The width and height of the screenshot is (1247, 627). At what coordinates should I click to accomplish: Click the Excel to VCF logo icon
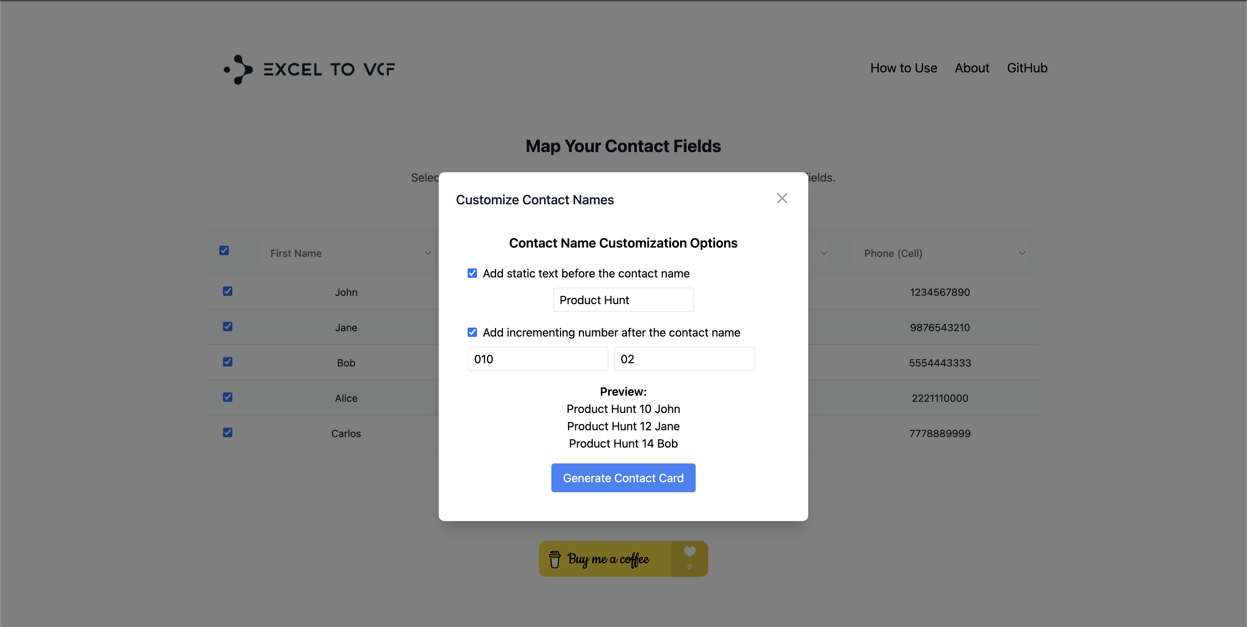(238, 70)
